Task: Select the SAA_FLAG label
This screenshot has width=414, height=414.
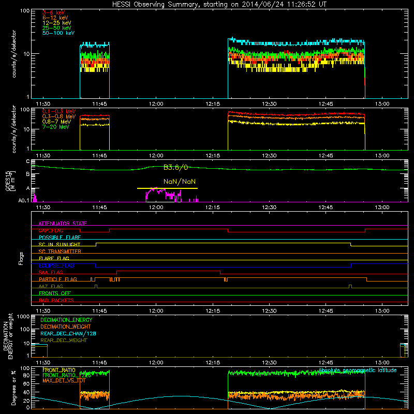Action: 51,272
